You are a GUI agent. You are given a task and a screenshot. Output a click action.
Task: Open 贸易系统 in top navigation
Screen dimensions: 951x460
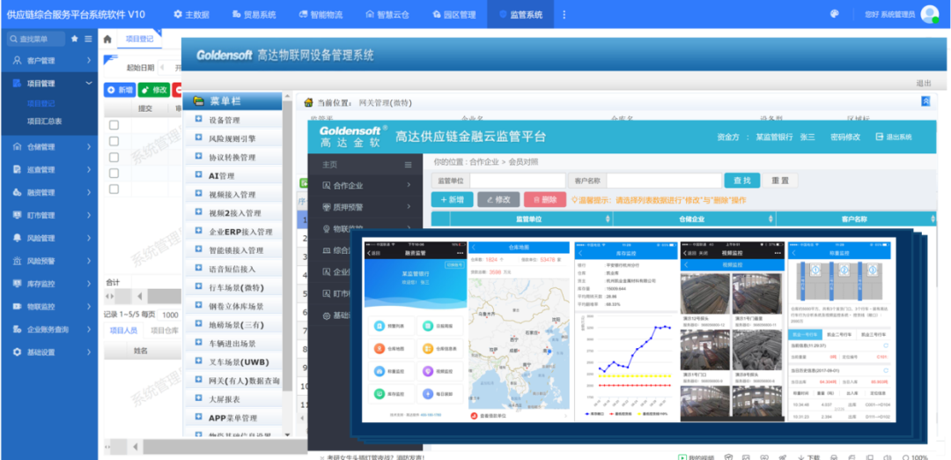coord(254,14)
